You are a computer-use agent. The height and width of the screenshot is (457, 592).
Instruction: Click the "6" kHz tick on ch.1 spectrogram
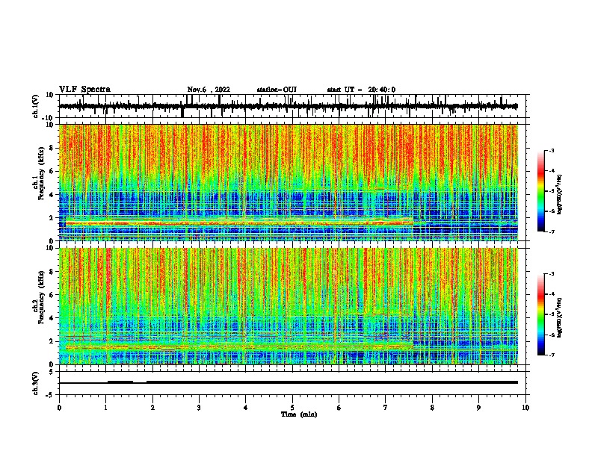tap(52, 171)
